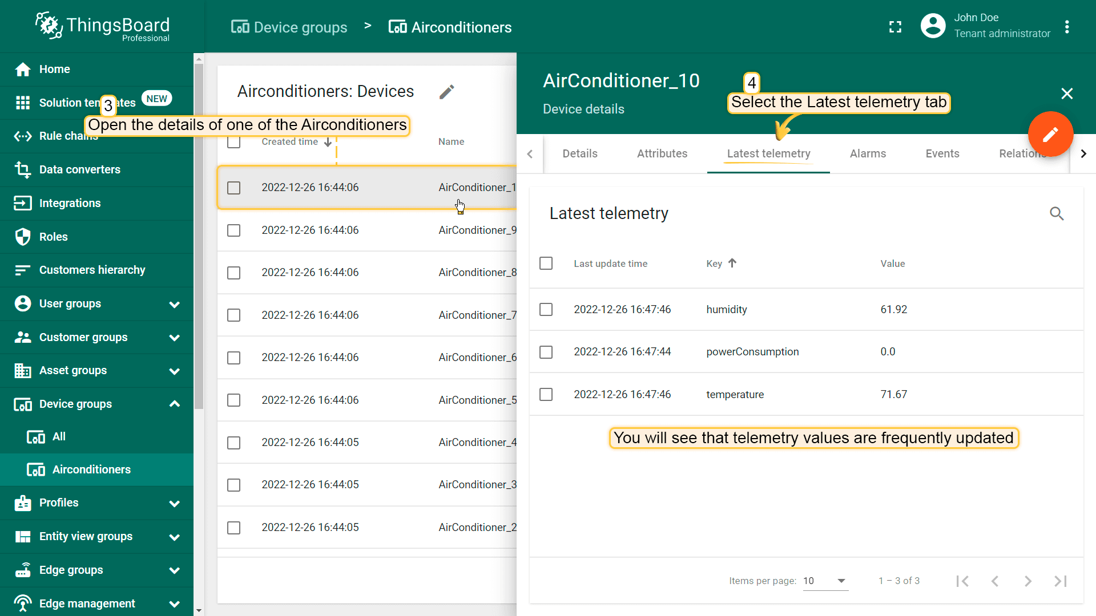Click the Customer groups icon
Viewport: 1096px width, 616px height.
23,337
